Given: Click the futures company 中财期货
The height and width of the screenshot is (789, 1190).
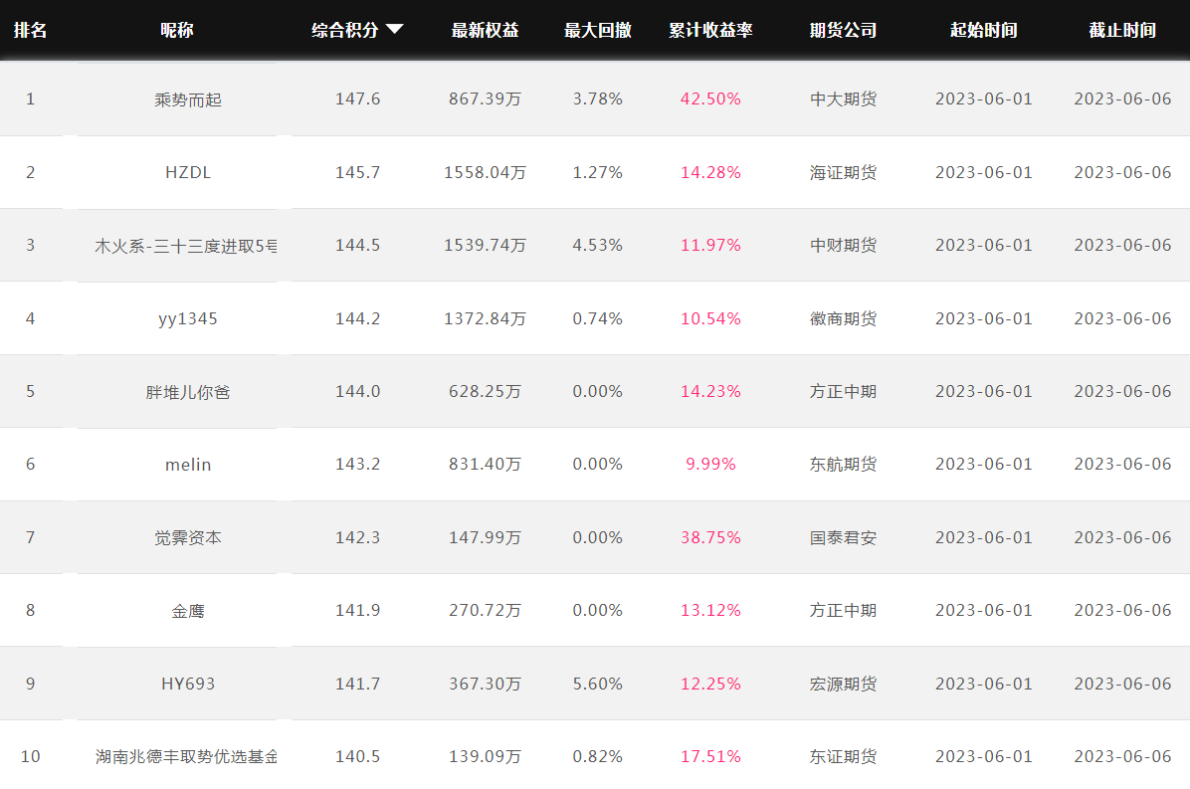Looking at the screenshot, I should [x=843, y=246].
